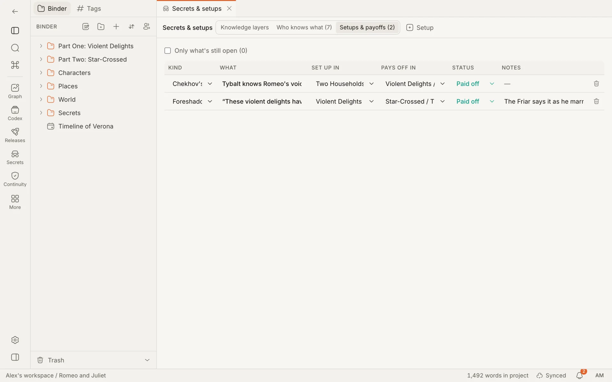
Task: Expand the Characters folder
Action: tap(41, 73)
